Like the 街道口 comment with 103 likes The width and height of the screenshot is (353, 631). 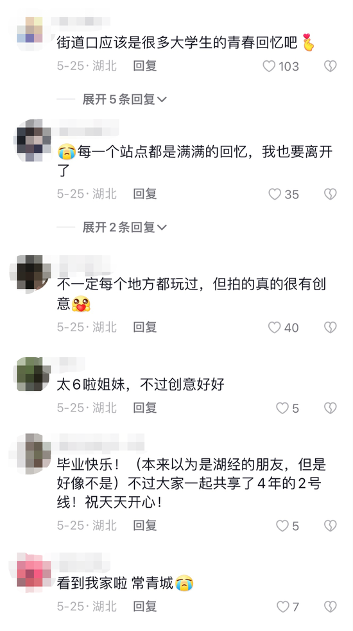[269, 66]
